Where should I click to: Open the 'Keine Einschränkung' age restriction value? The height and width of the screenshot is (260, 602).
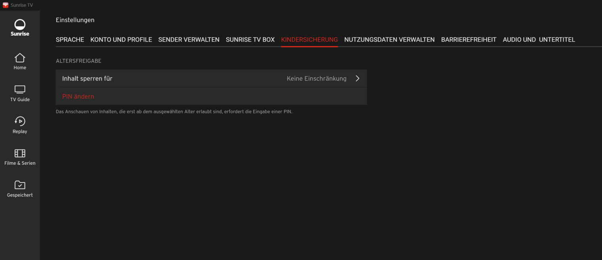click(x=316, y=79)
